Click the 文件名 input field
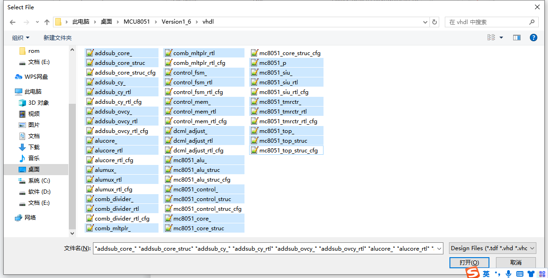548x278 pixels. coord(264,248)
